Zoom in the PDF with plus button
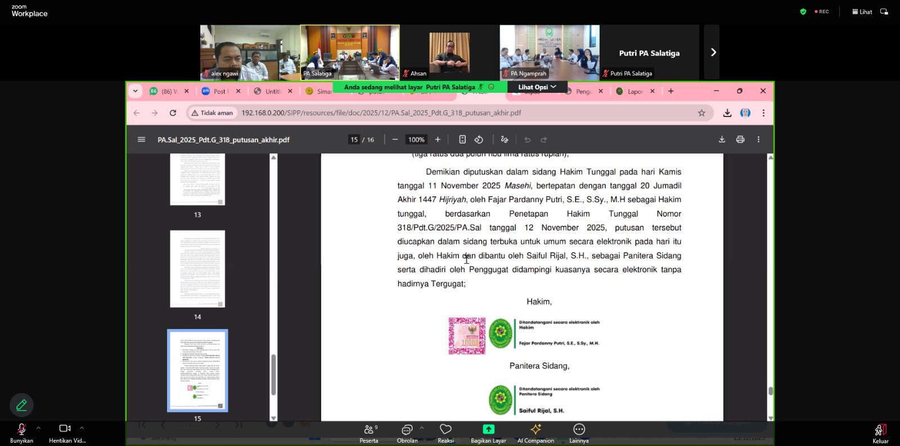This screenshot has height=446, width=900. [438, 139]
